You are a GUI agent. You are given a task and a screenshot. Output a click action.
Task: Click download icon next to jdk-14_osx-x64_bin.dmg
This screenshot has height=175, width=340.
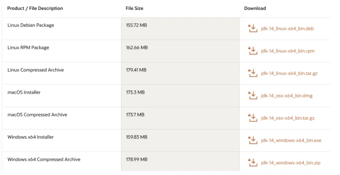tap(252, 95)
